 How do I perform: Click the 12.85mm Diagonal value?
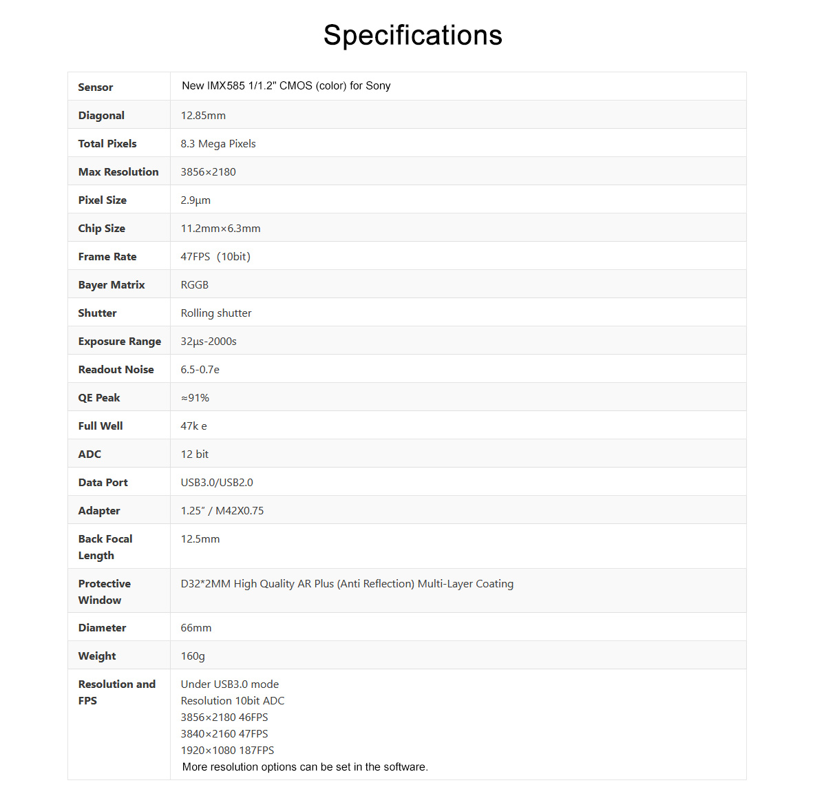coord(203,116)
